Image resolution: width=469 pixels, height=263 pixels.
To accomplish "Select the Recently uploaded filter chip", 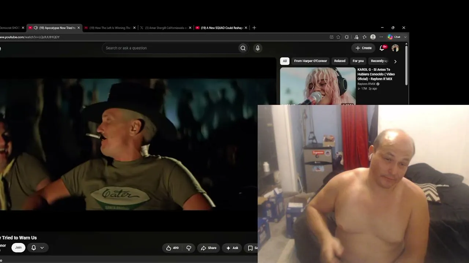I will pos(379,61).
